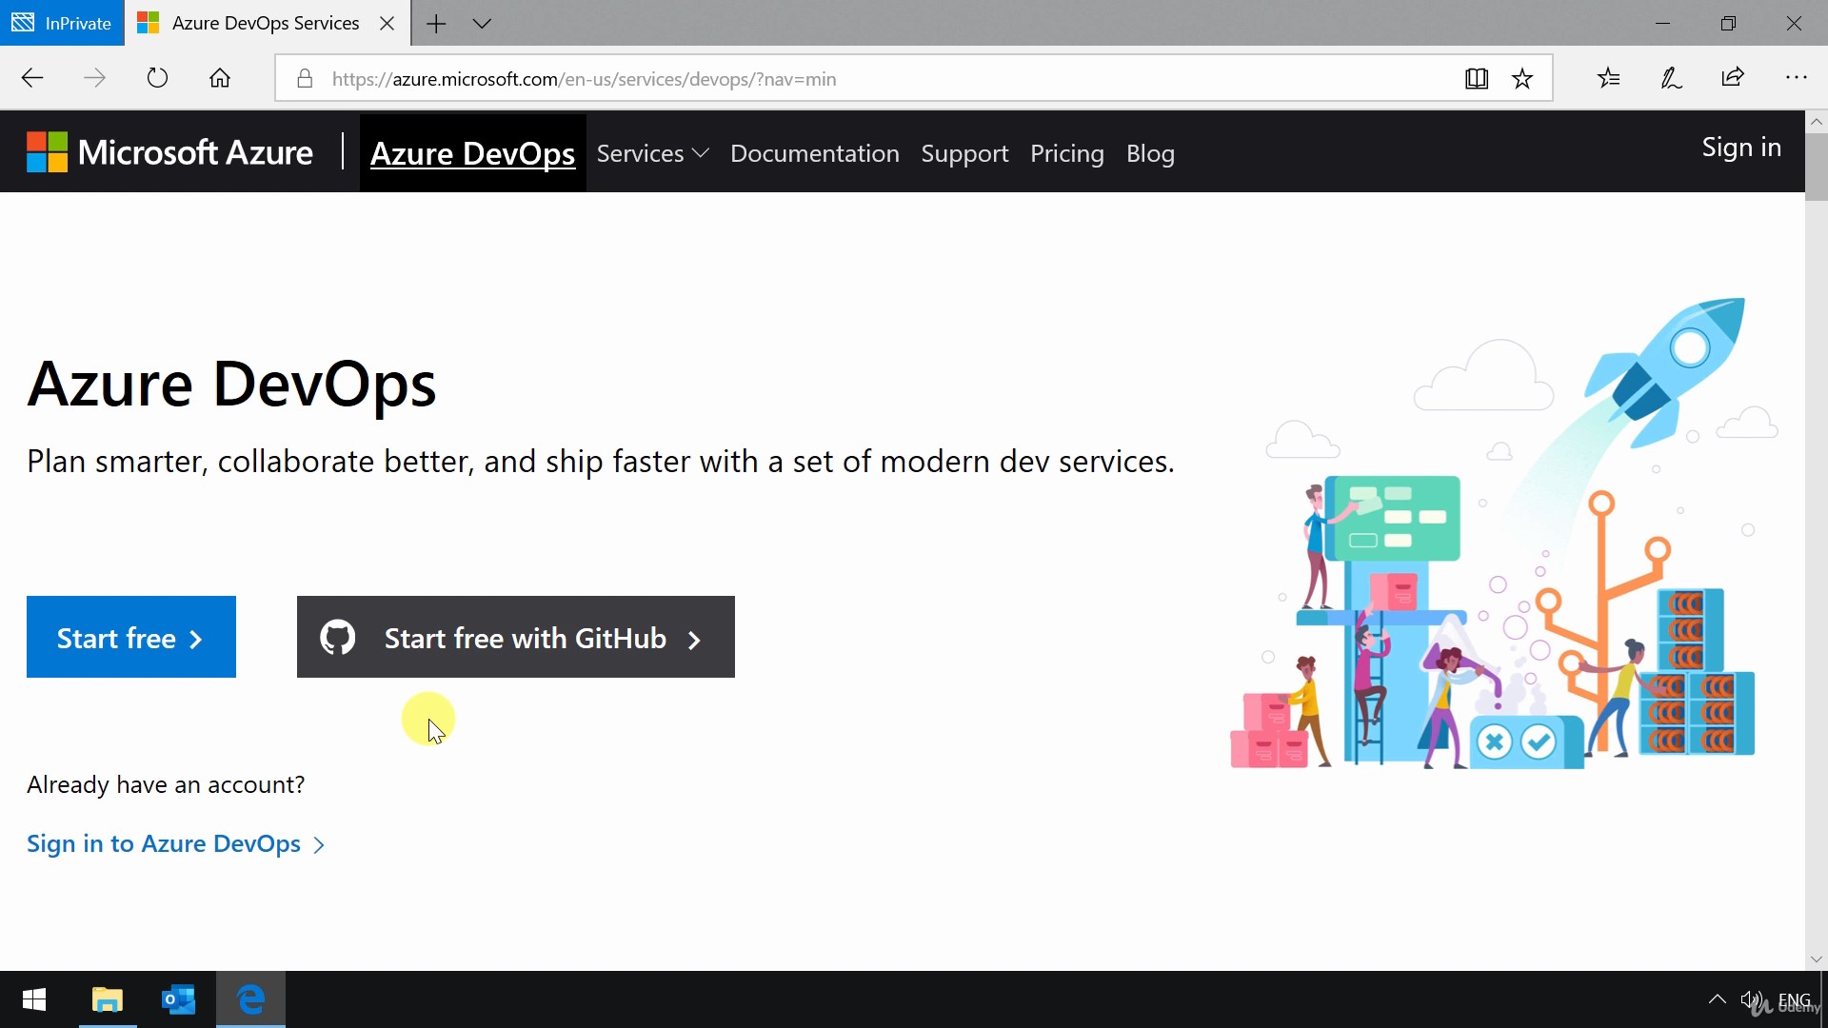Open Reading view book icon
Viewport: 1828px width, 1028px height.
point(1477,79)
